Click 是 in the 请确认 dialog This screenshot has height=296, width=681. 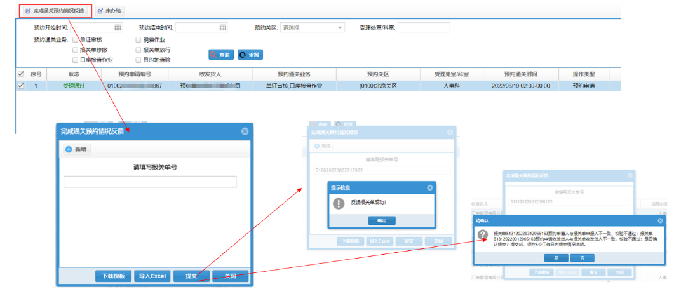555,258
